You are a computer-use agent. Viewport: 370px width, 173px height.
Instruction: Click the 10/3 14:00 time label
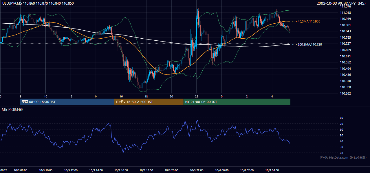point(96,170)
